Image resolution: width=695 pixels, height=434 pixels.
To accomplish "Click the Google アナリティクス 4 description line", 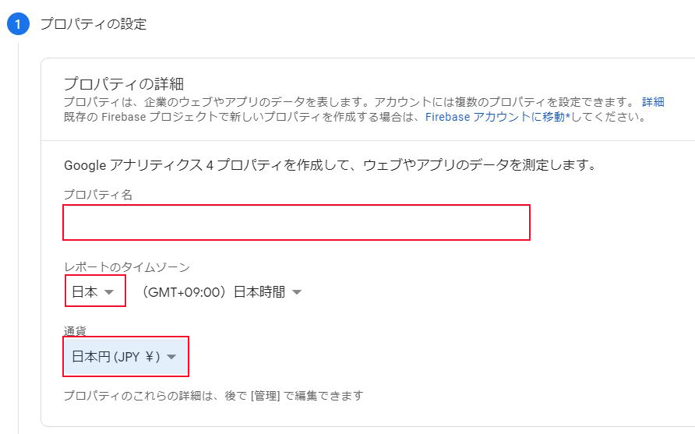I will pyautogui.click(x=330, y=165).
